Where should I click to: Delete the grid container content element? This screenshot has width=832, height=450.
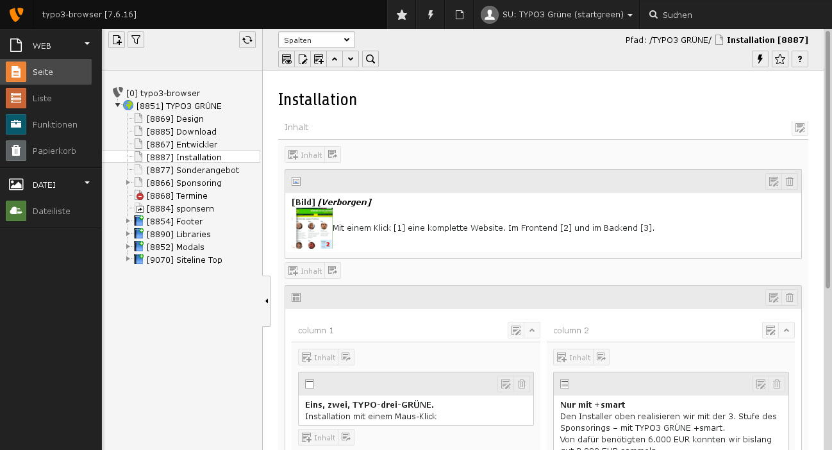pyautogui.click(x=790, y=297)
